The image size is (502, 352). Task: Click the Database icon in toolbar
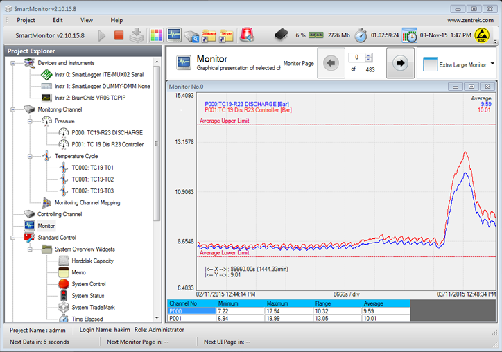click(x=208, y=35)
